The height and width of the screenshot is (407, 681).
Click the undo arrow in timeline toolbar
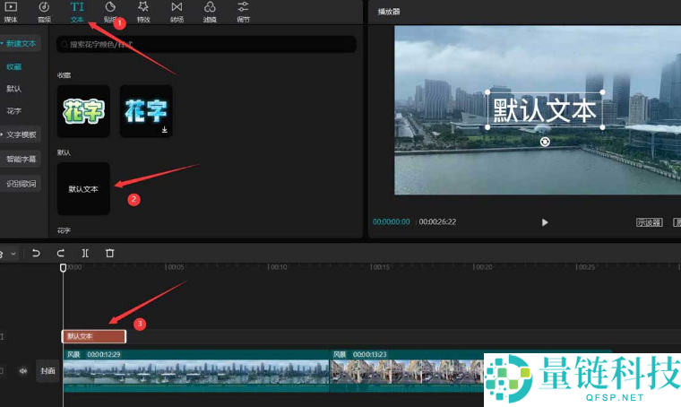coord(36,254)
